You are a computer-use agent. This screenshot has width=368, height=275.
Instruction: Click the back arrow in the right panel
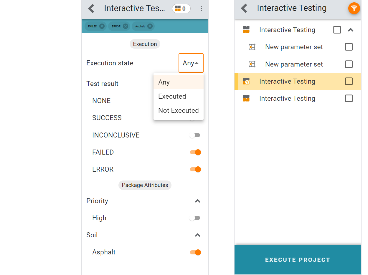click(244, 8)
